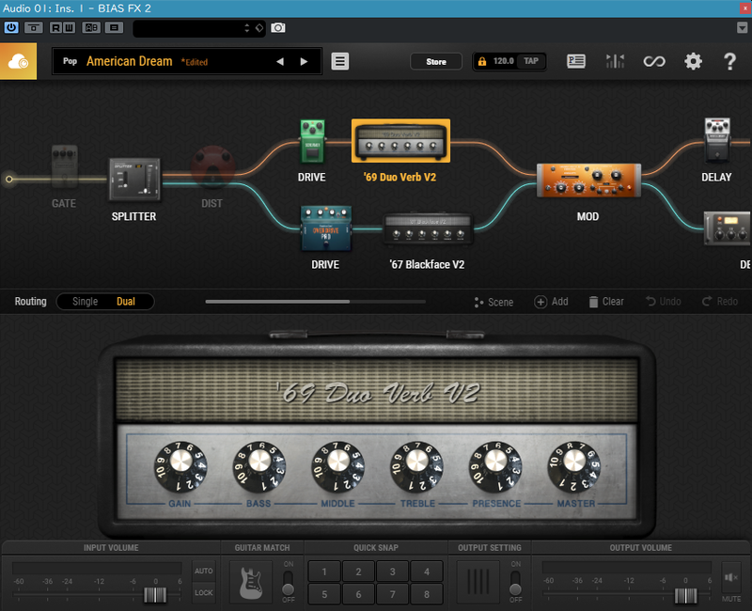The width and height of the screenshot is (752, 611).
Task: Select Quick Snap slot 5
Action: pos(324,594)
